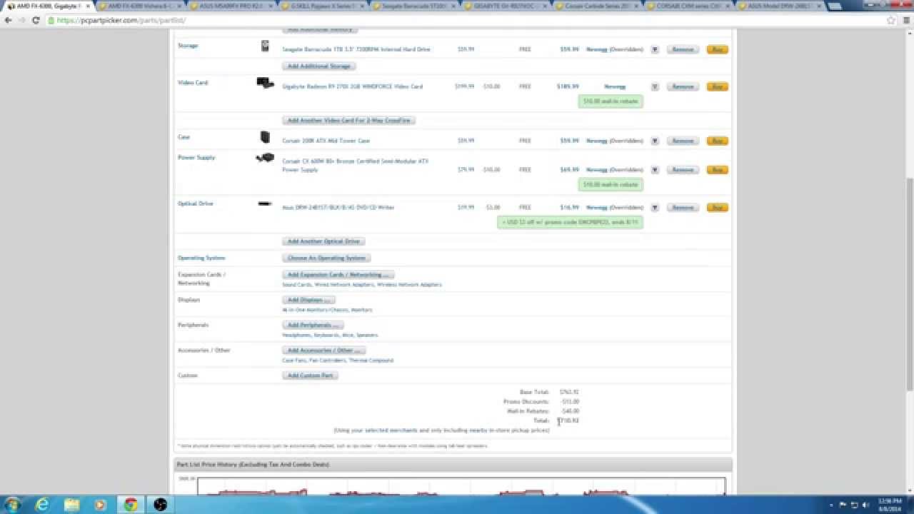Click the Asus optical drive product image
Screen dimensions: 914x514
(265, 204)
